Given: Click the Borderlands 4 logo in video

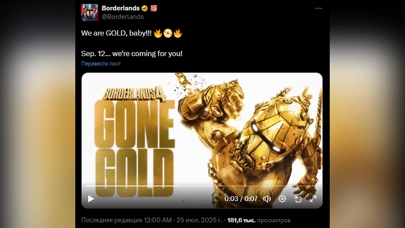Looking at the screenshot, I should (134, 94).
